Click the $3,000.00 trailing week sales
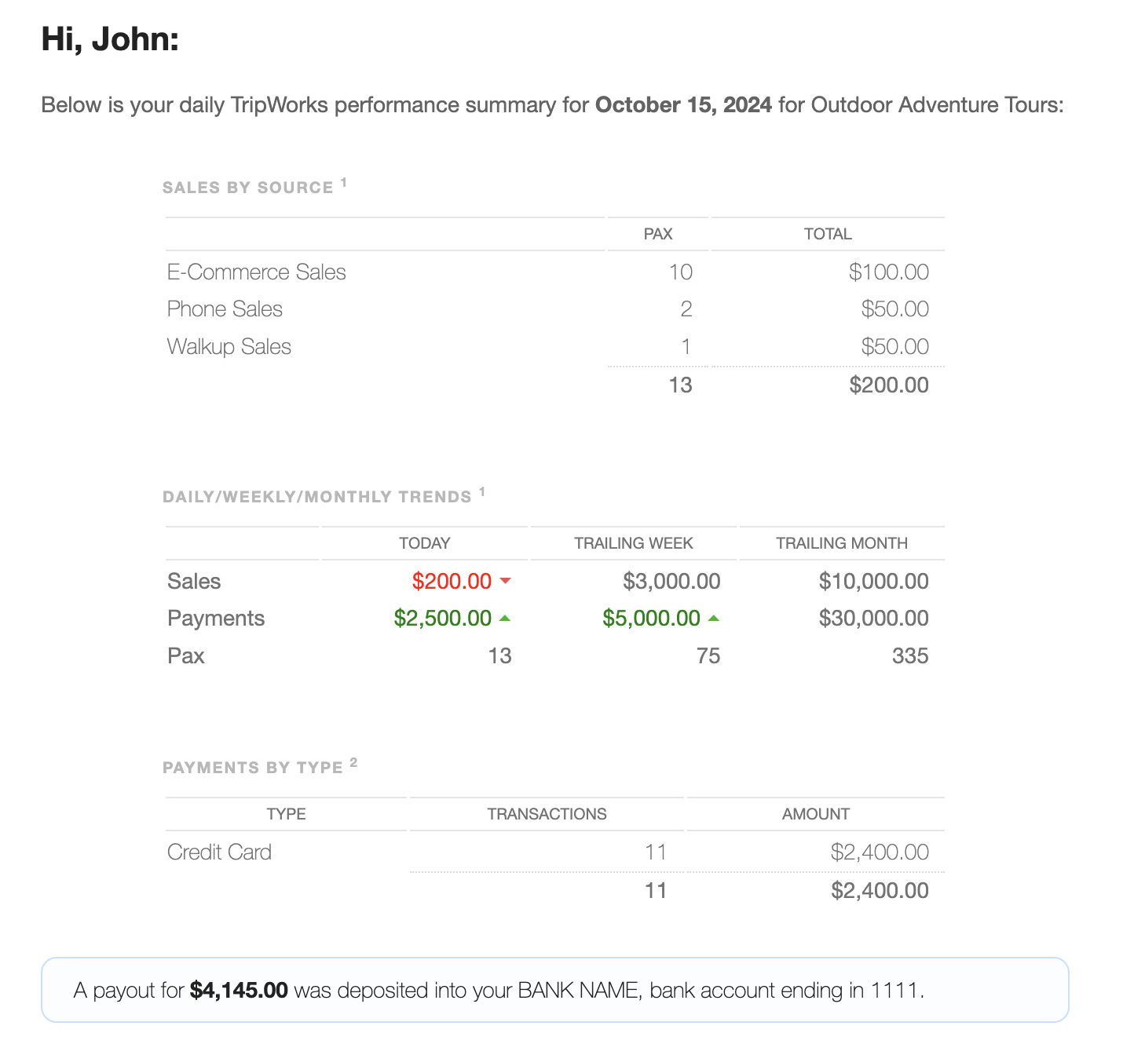Image resolution: width=1134 pixels, height=1055 pixels. [671, 581]
